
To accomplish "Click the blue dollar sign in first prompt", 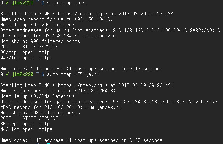I will tap(43, 3).
